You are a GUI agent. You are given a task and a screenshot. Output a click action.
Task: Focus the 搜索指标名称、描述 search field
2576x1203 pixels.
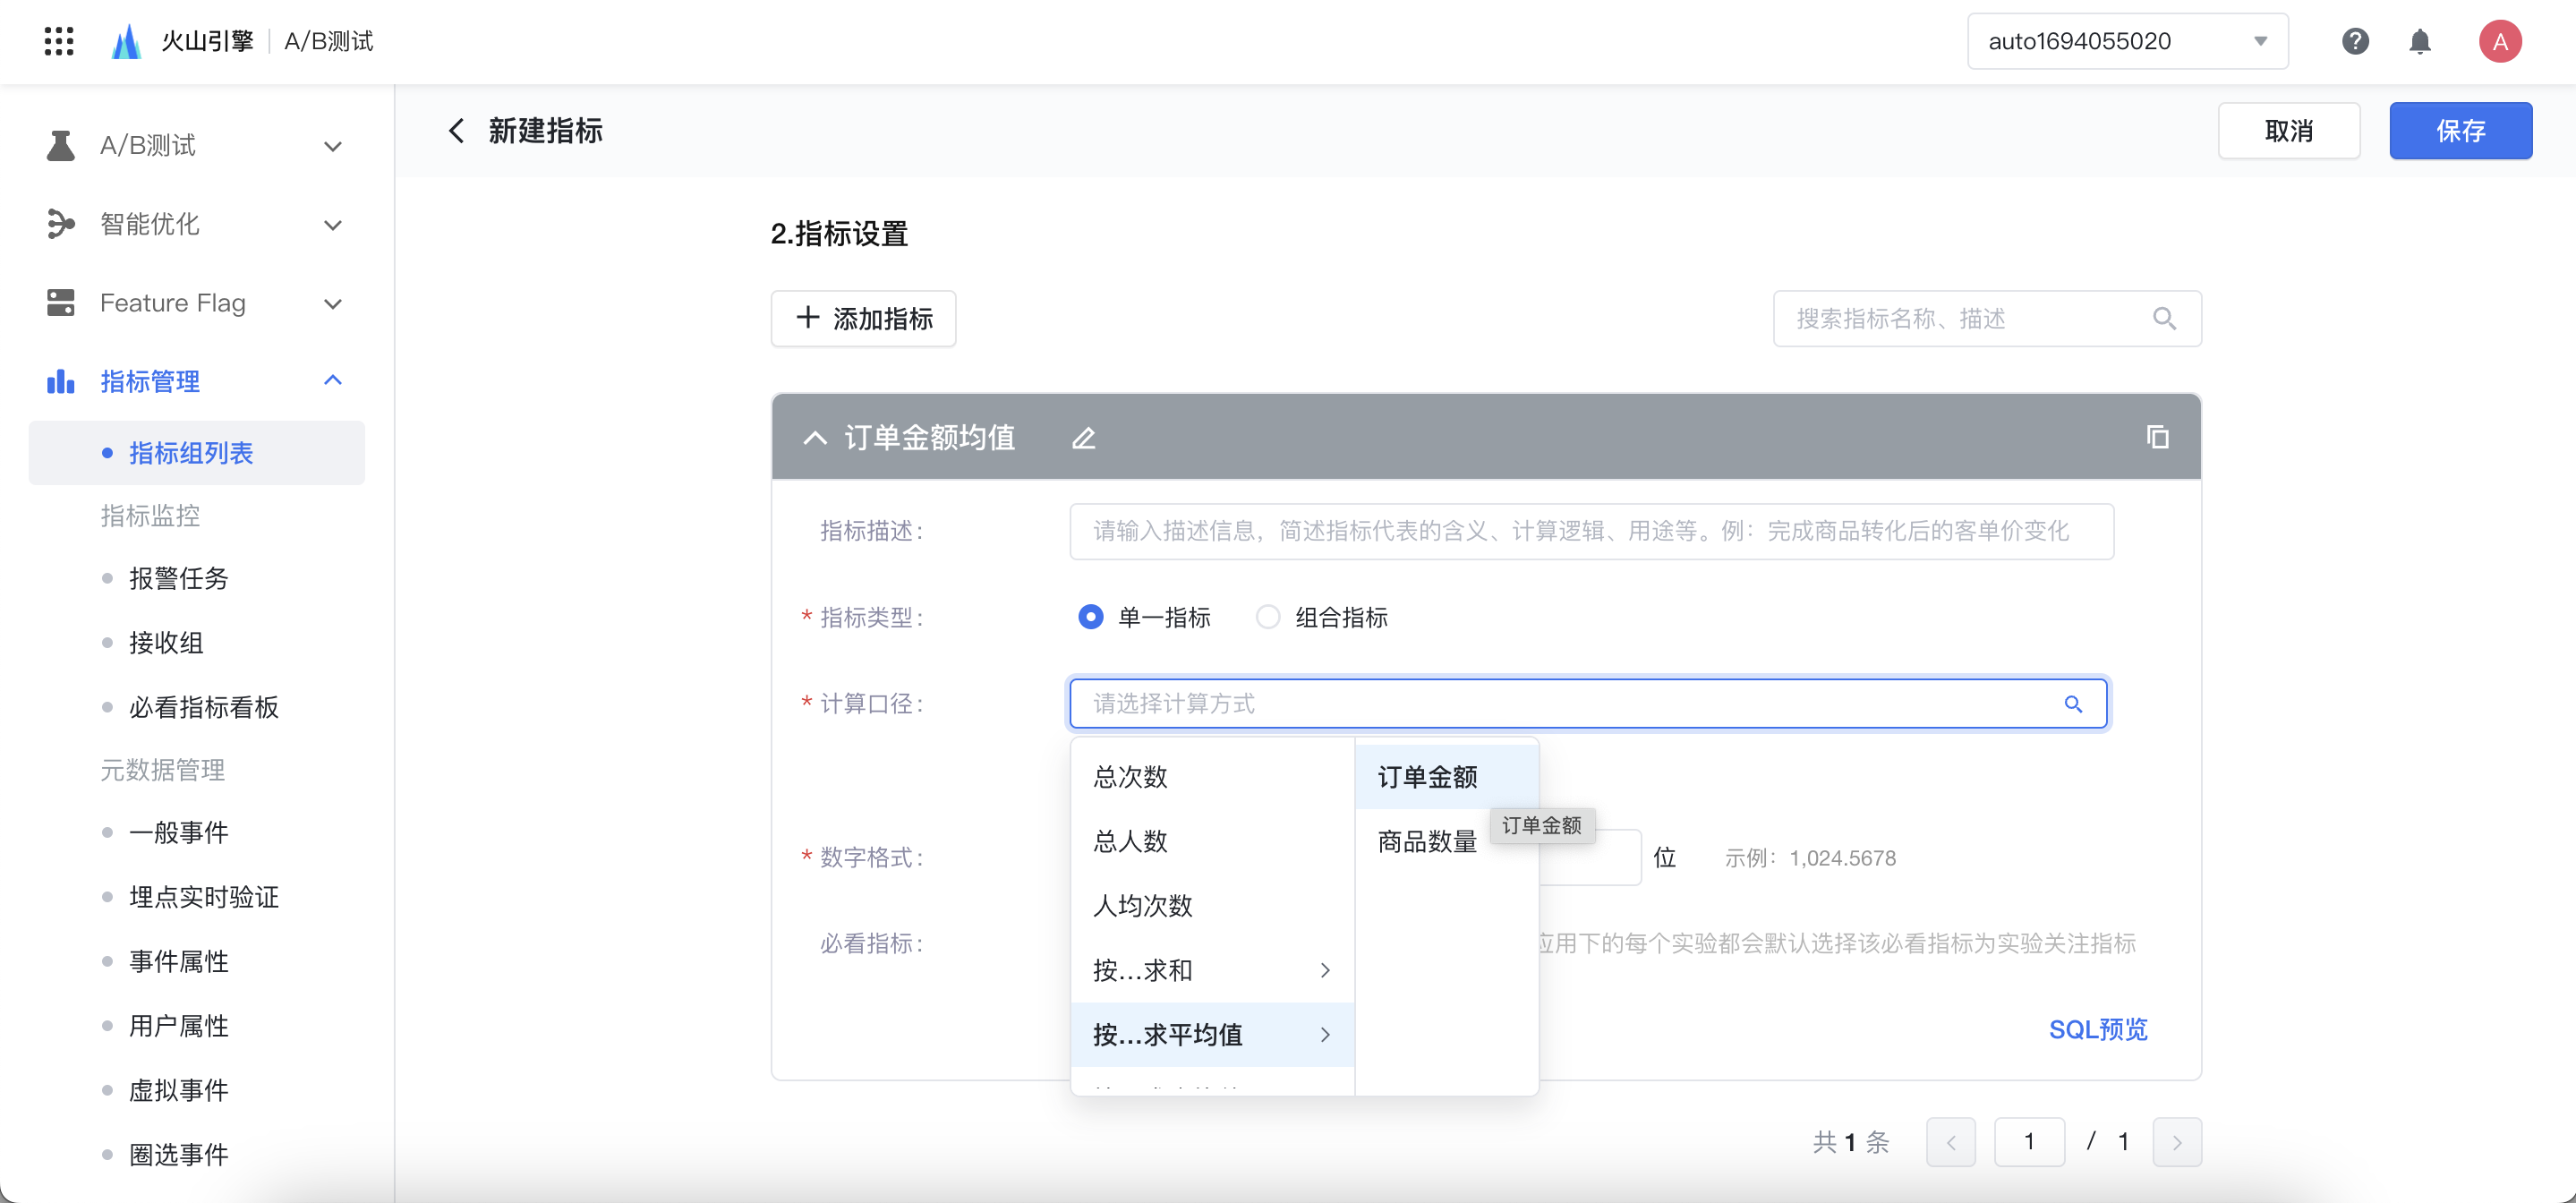click(1986, 319)
